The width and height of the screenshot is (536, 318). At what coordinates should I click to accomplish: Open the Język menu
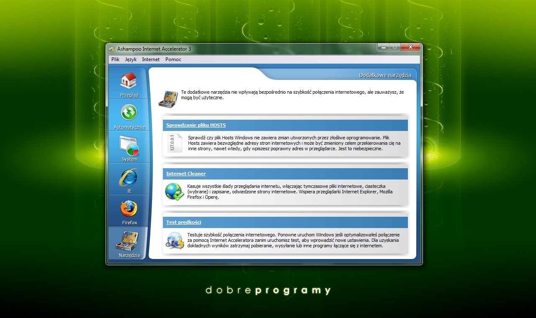pyautogui.click(x=131, y=59)
